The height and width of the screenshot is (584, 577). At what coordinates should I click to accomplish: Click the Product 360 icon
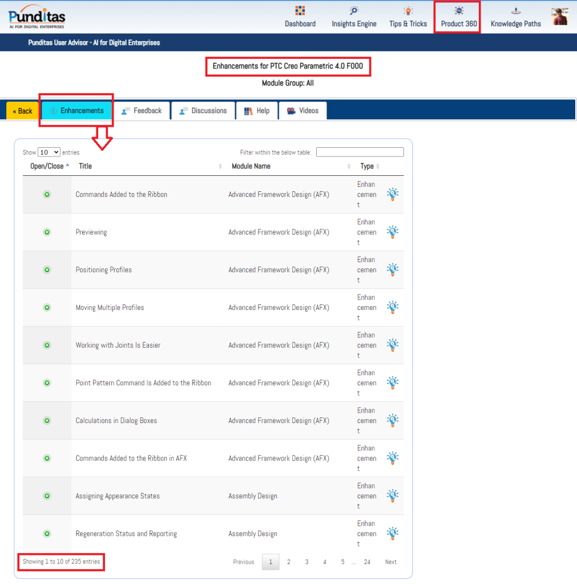(x=459, y=11)
